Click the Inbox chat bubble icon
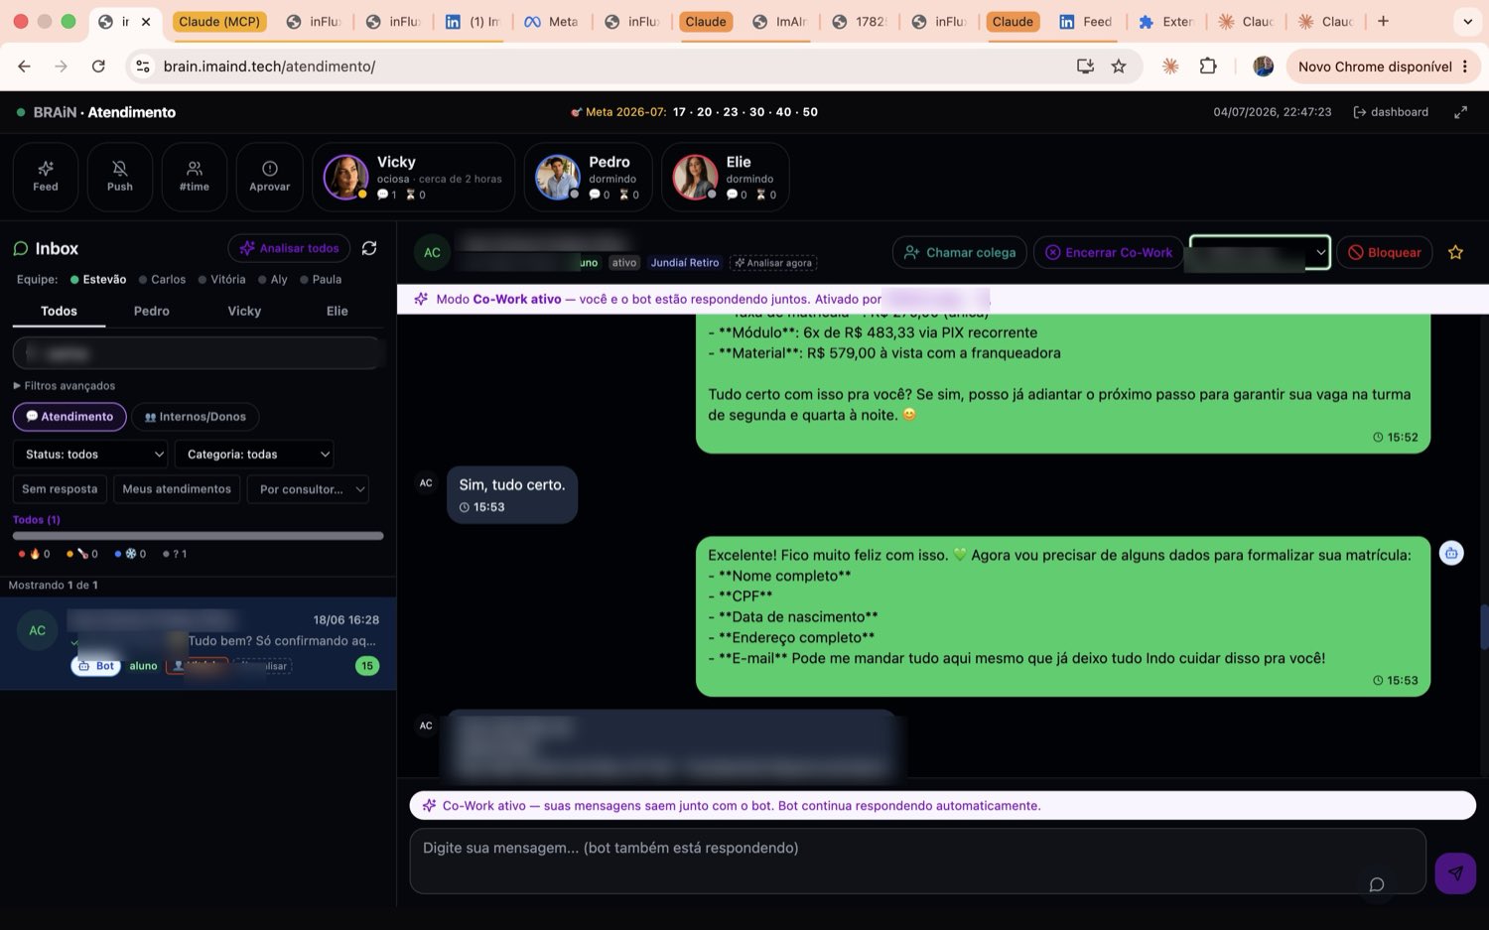Screen dimensions: 1489x930 click(21, 248)
